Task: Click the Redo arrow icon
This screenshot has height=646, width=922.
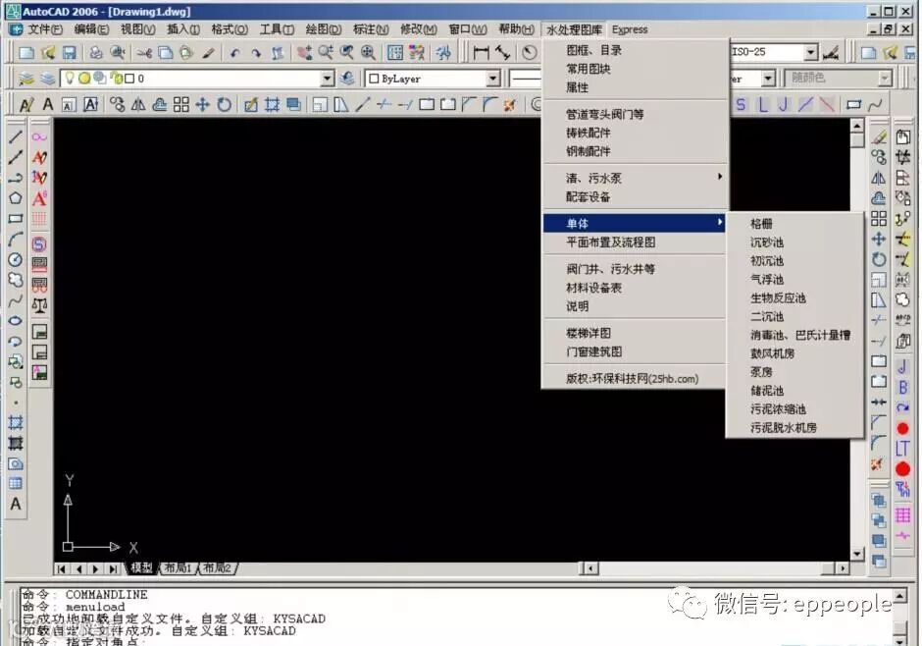Action: pyautogui.click(x=256, y=53)
